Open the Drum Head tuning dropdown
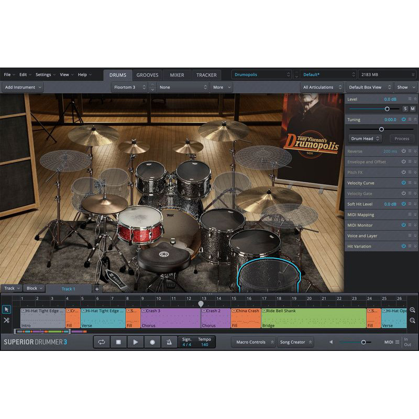Screen dimensions: 419x419 click(x=365, y=138)
